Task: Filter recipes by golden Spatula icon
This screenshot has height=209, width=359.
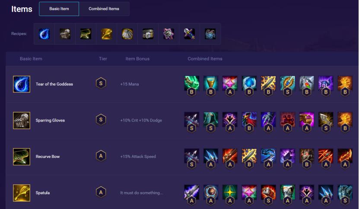Action: click(106, 34)
